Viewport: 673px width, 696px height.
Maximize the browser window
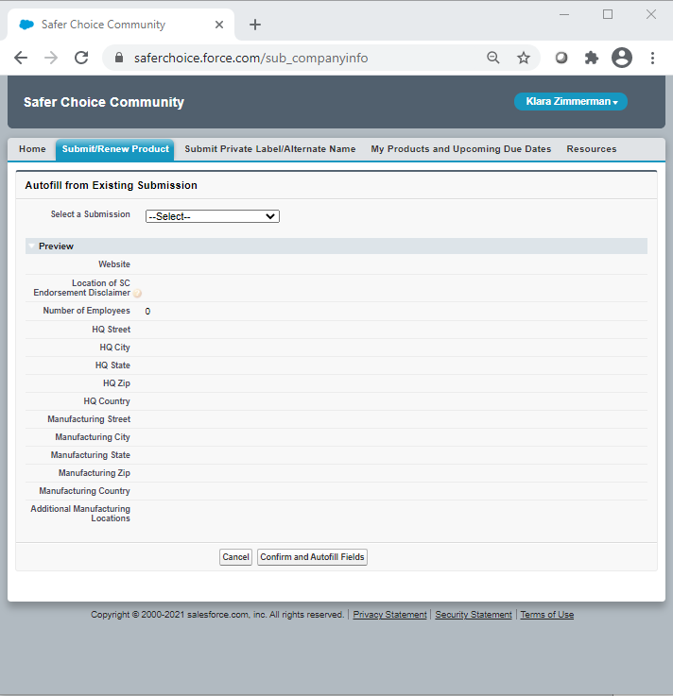[608, 15]
